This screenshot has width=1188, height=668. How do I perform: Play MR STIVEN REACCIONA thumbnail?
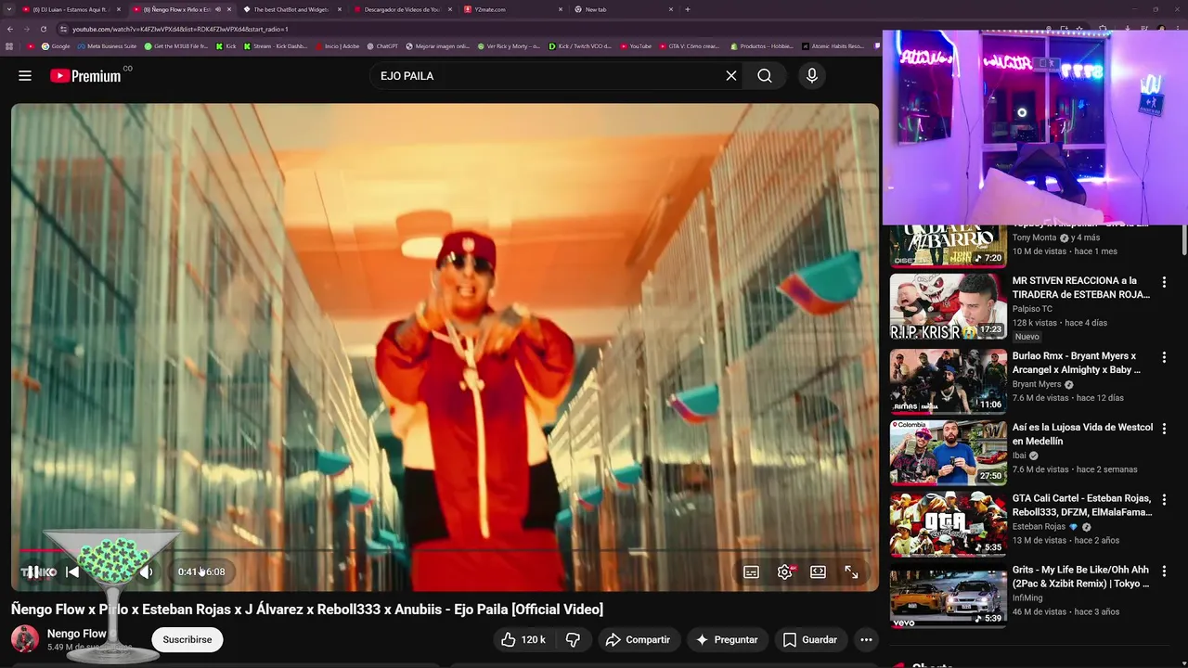(948, 306)
